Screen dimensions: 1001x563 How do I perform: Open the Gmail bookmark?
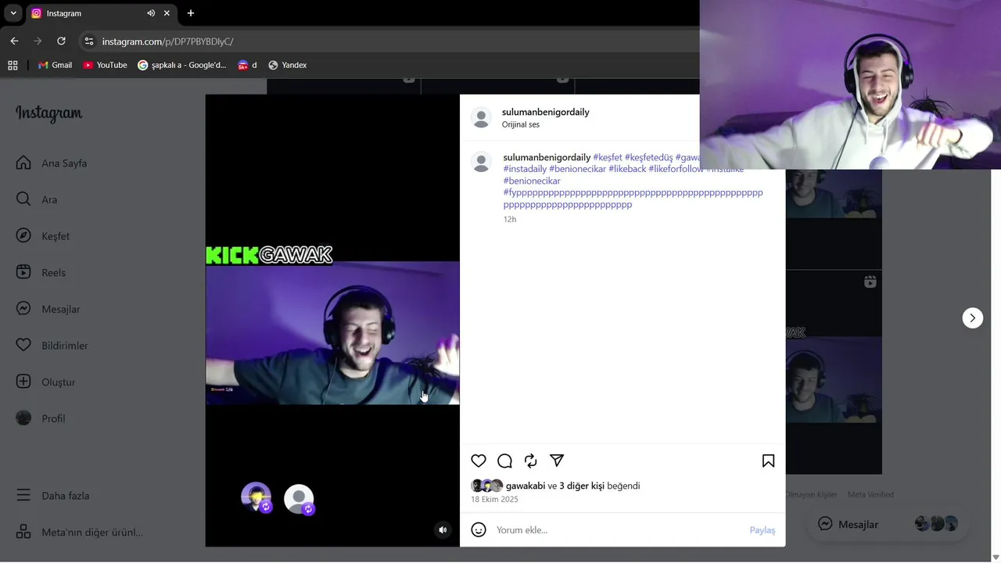tap(55, 65)
